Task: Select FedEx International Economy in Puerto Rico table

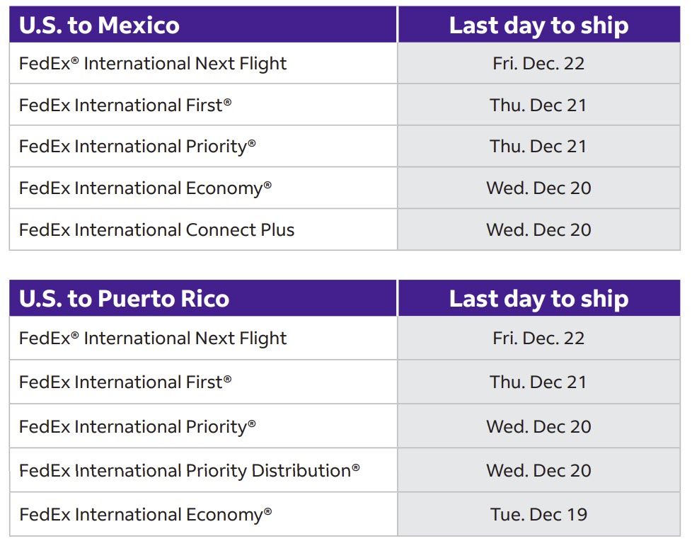Action: pos(145,515)
